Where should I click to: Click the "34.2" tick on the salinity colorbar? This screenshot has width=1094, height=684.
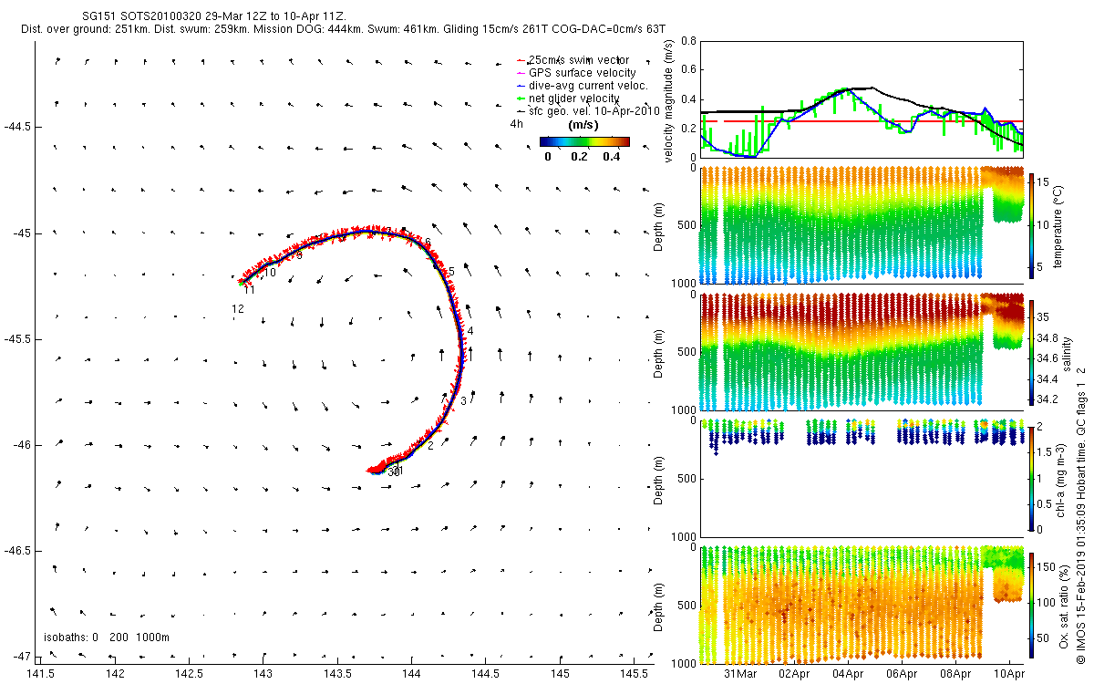tap(1049, 399)
